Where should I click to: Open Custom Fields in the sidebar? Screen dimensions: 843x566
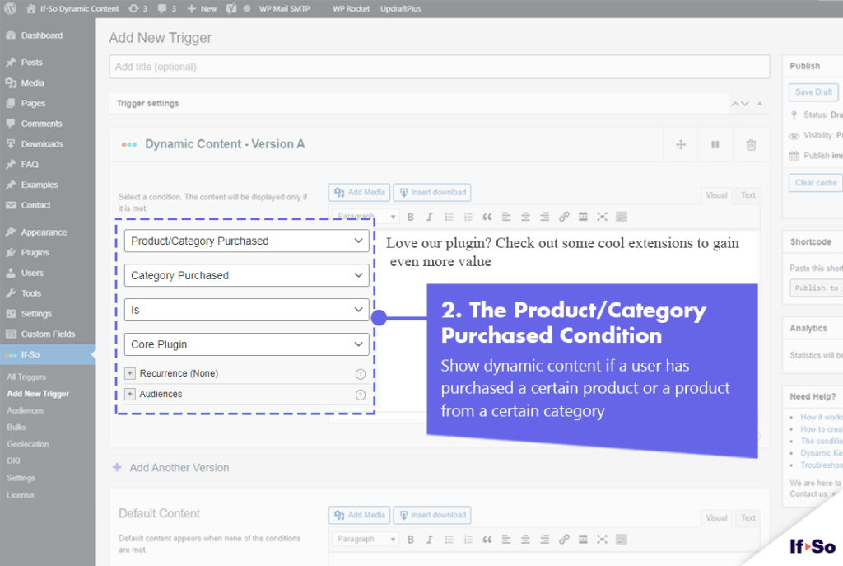point(48,334)
